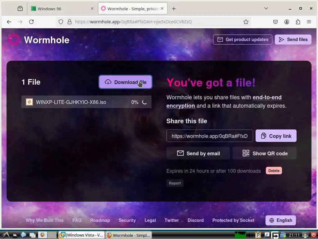Open a new browser tab
318x239 pixels.
pos(174,8)
